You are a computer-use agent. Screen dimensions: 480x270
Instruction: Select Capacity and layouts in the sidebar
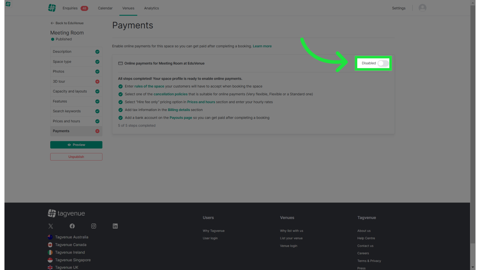point(76,91)
